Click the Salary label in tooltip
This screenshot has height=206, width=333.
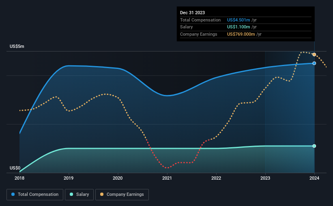(x=187, y=27)
